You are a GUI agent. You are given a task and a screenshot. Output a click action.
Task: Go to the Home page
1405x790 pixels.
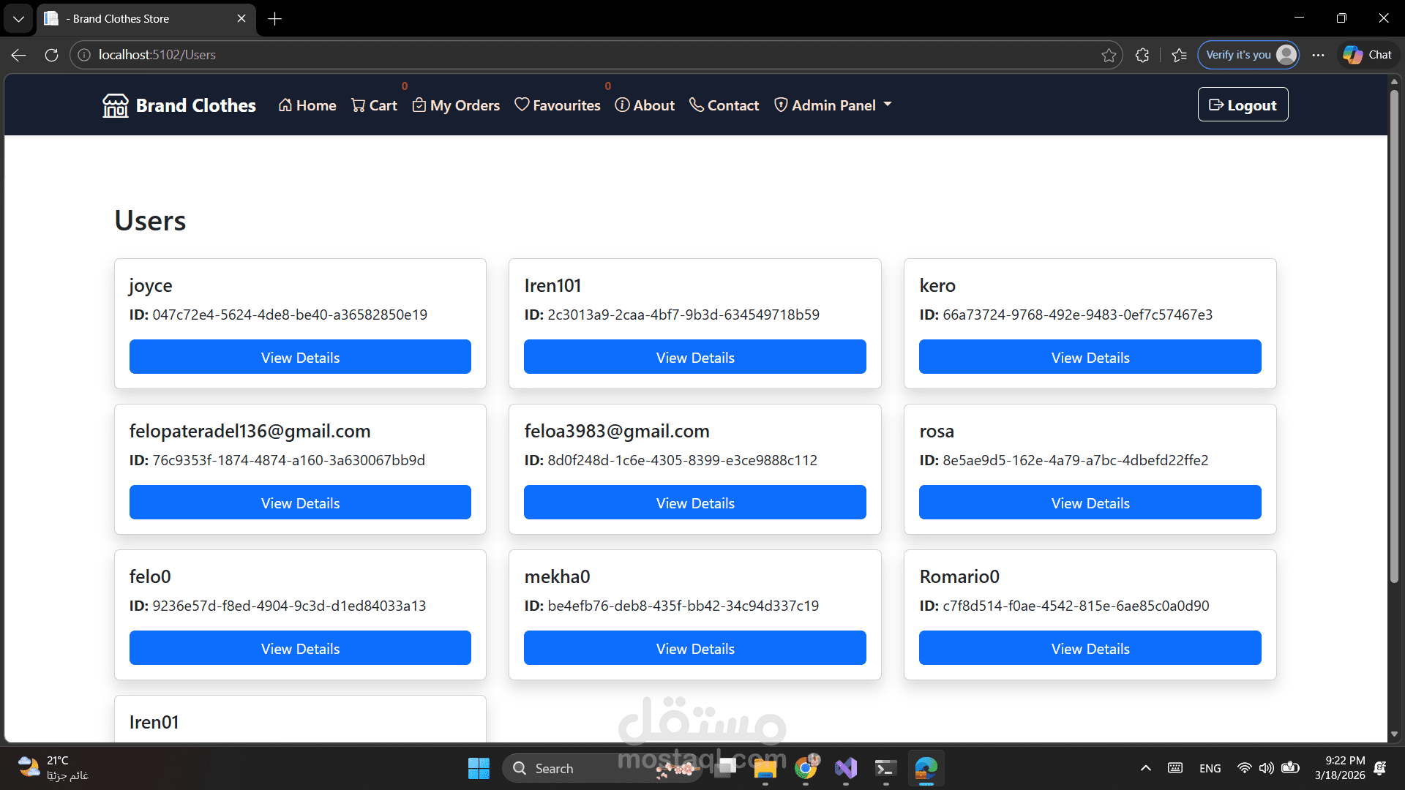(307, 105)
